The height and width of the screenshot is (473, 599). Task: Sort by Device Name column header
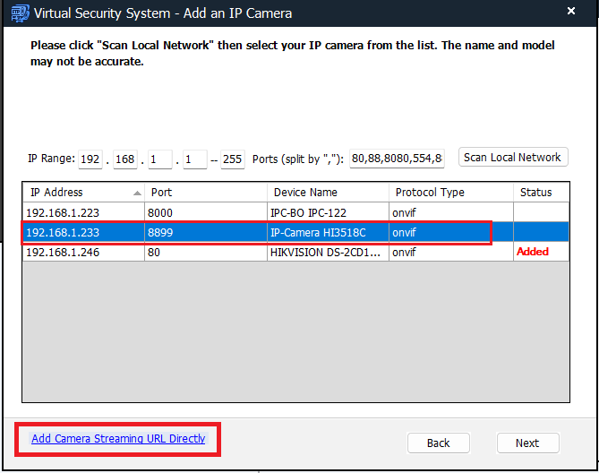pos(327,193)
